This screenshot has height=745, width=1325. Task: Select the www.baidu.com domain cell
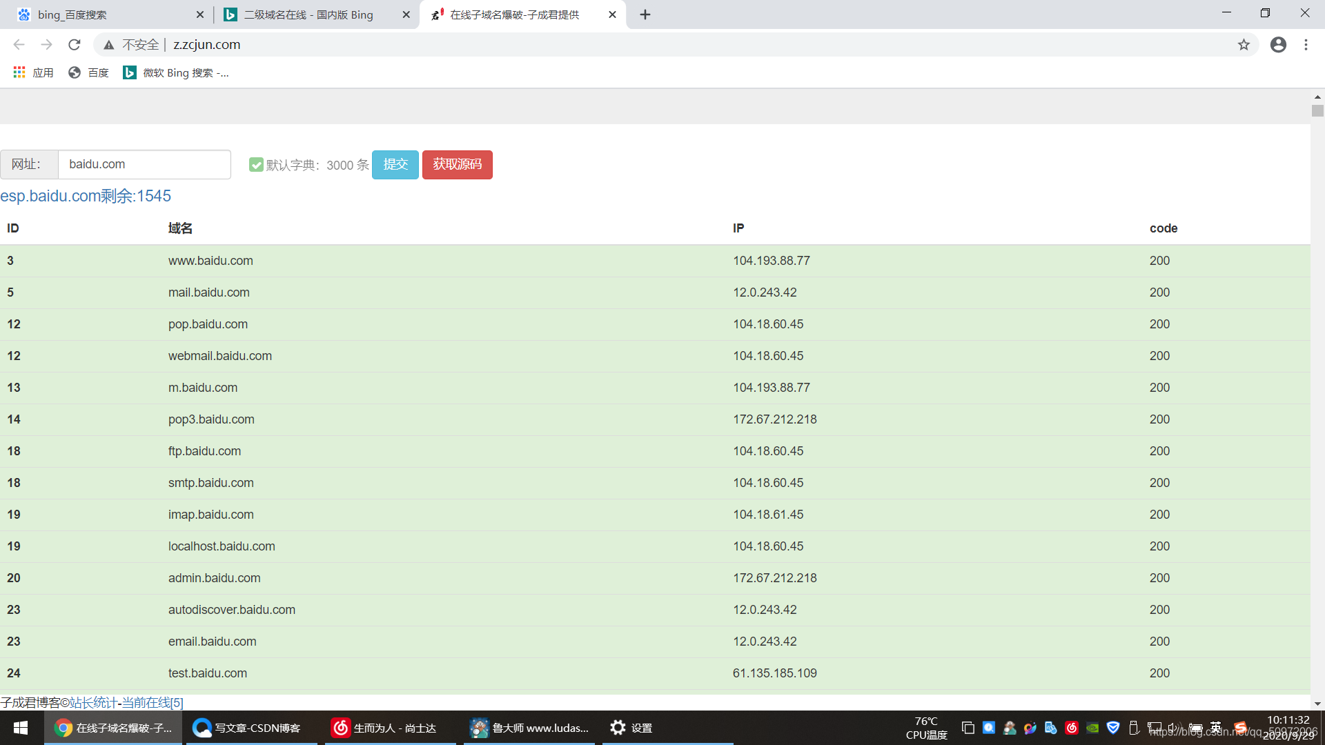tap(210, 261)
